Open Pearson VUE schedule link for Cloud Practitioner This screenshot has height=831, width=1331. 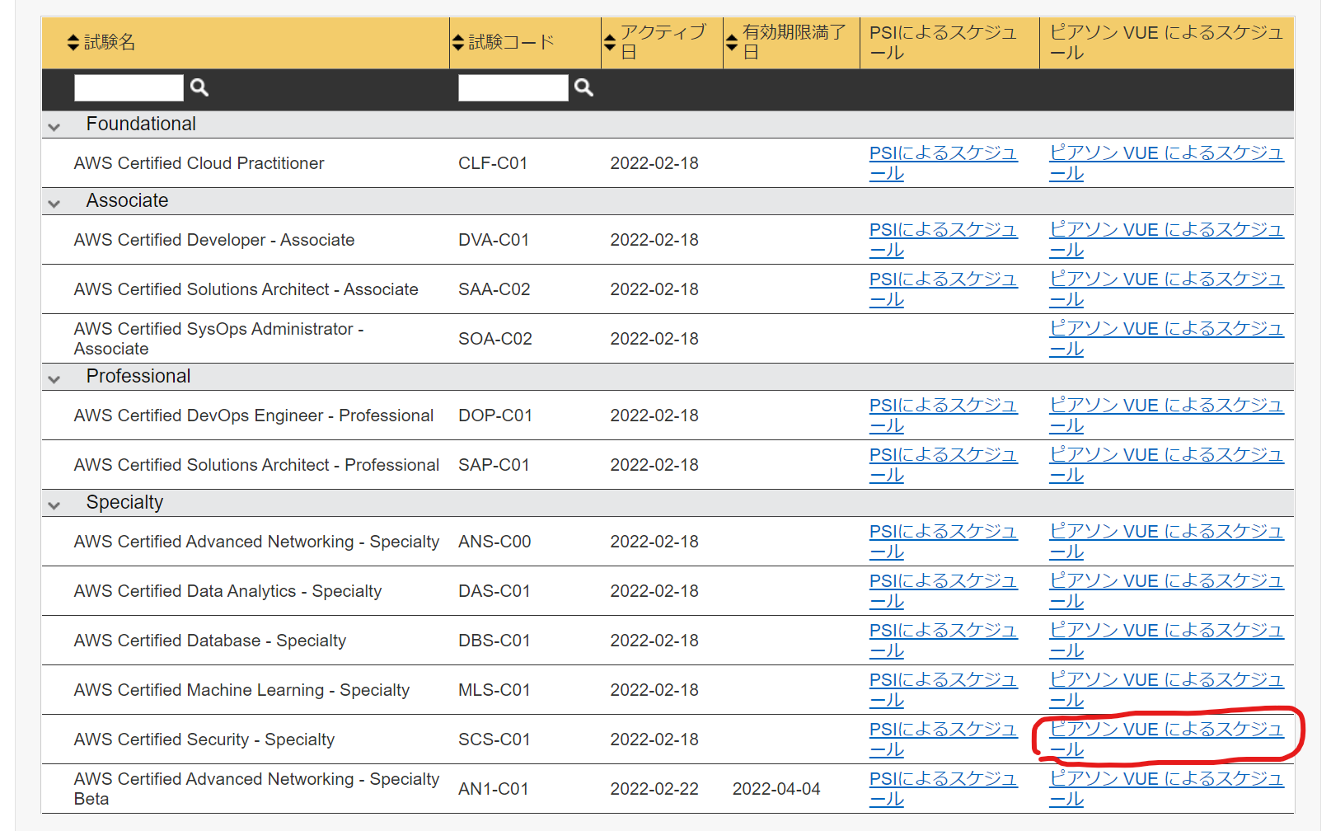(x=1167, y=163)
